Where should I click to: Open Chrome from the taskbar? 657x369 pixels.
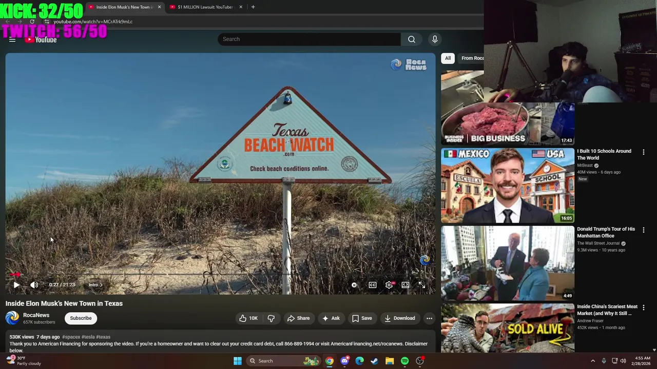[330, 361]
